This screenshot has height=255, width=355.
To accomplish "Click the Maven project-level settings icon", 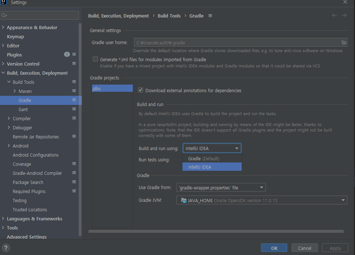I will pyautogui.click(x=74, y=91).
